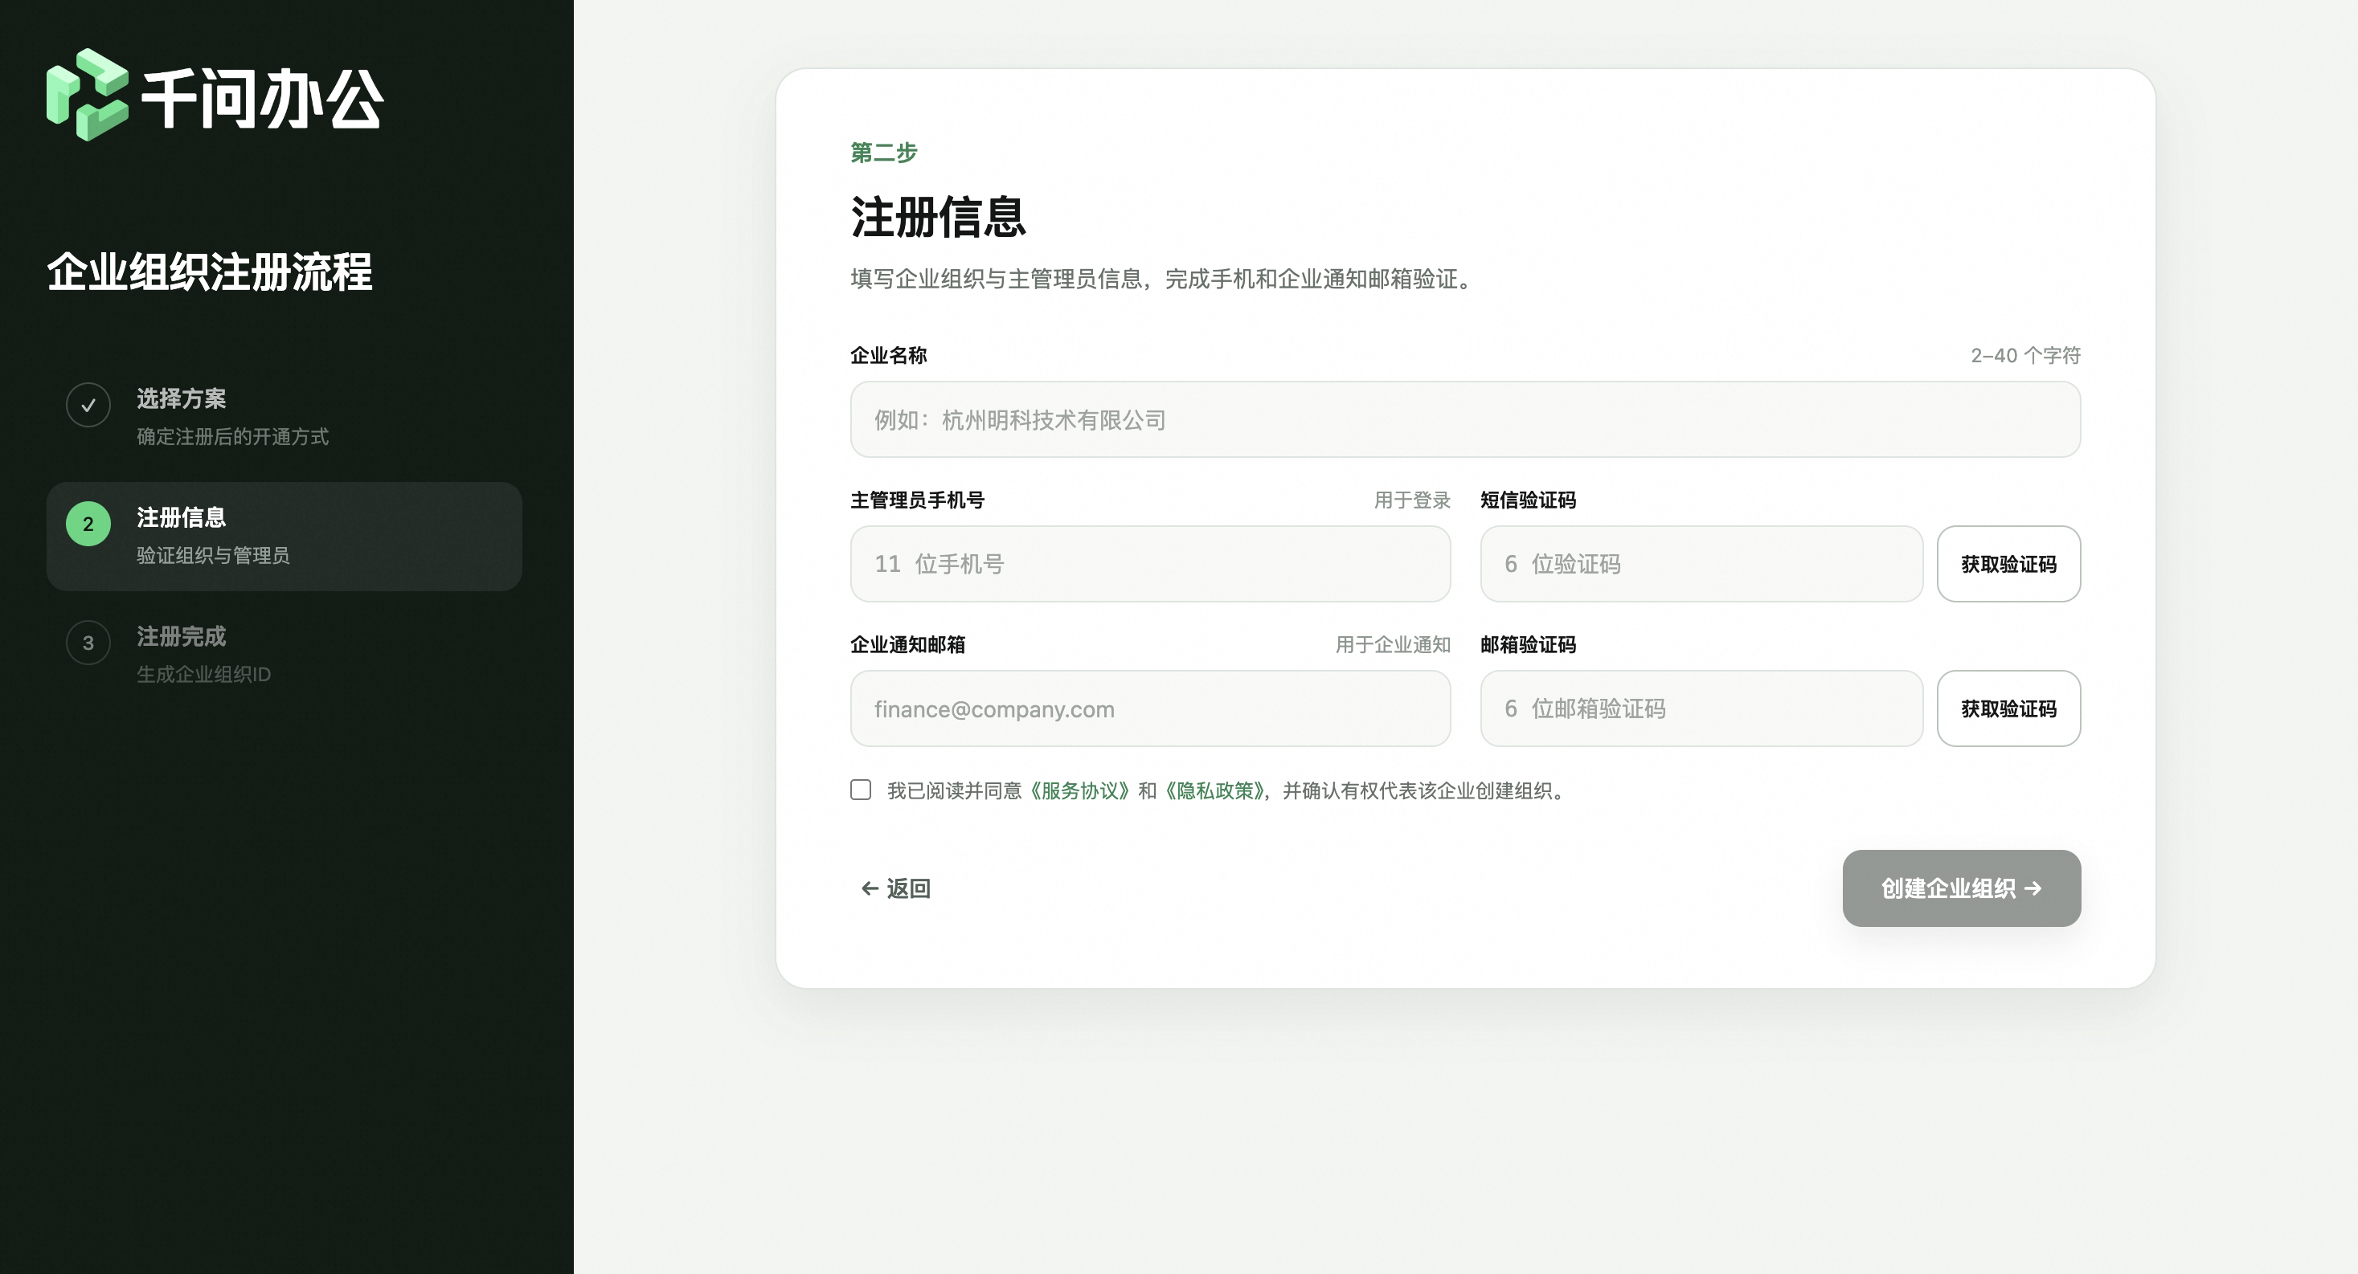Image resolution: width=2358 pixels, height=1274 pixels.
Task: Click the checkmark icon beside 选择方案
Action: pos(88,405)
